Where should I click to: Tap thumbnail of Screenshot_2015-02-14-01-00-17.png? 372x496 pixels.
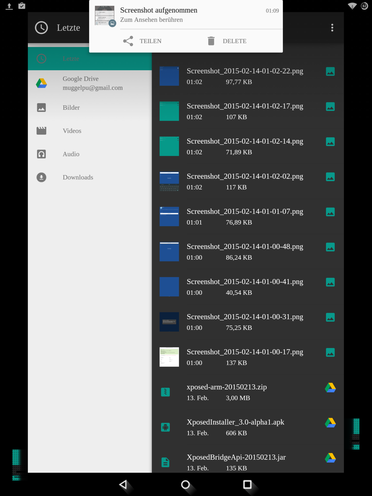[x=169, y=357]
